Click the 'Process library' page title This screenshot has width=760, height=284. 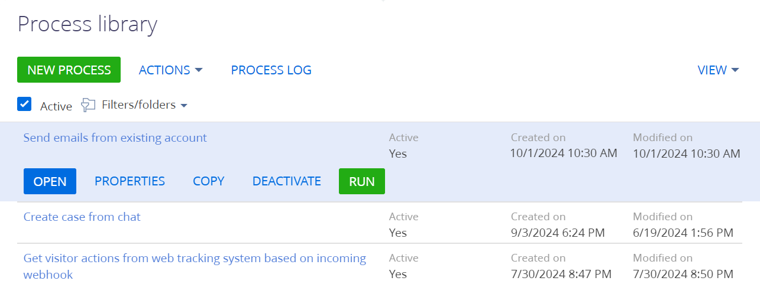coord(88,24)
